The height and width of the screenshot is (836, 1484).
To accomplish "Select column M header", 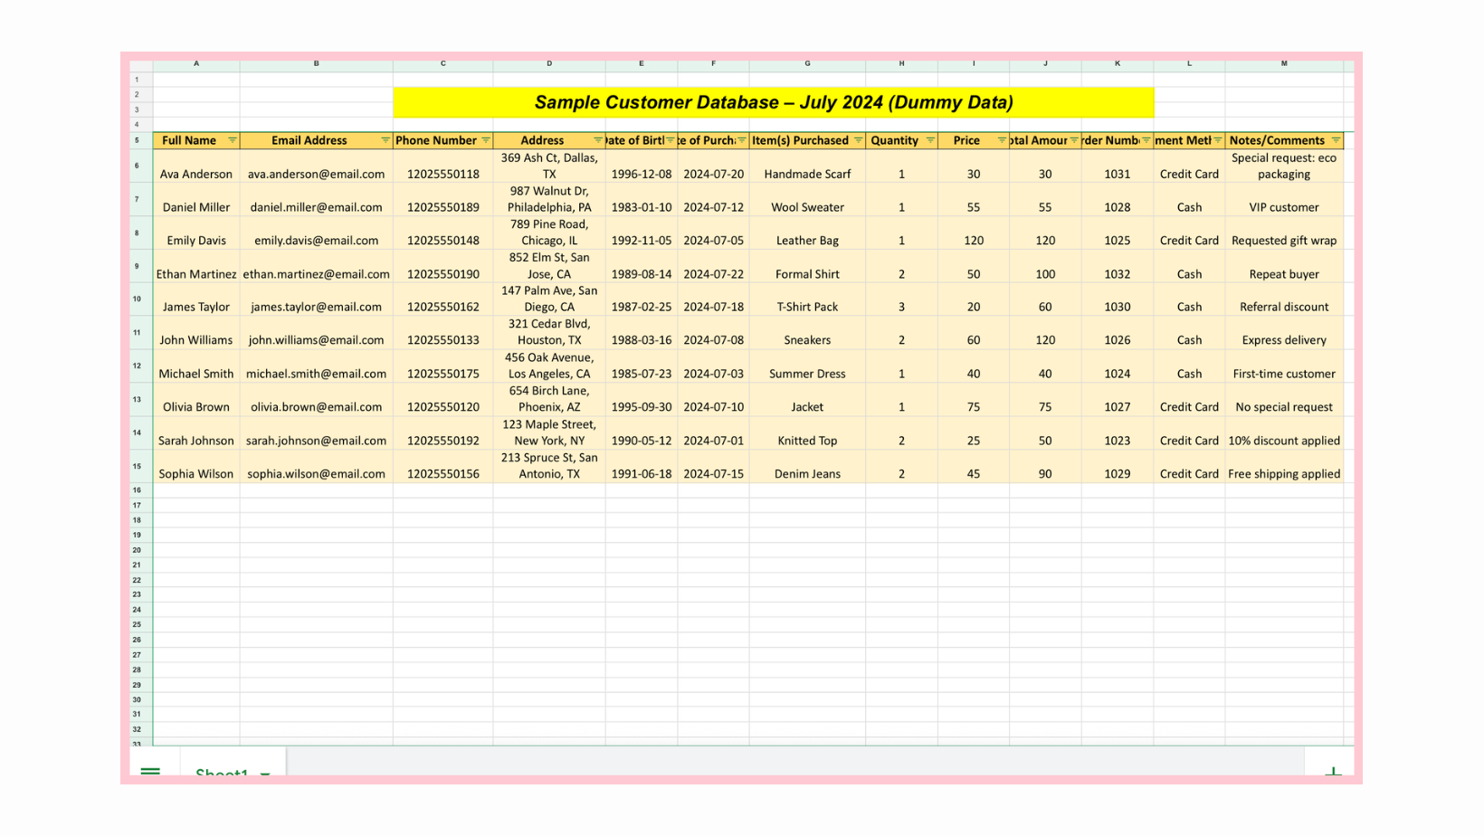I will coord(1284,64).
